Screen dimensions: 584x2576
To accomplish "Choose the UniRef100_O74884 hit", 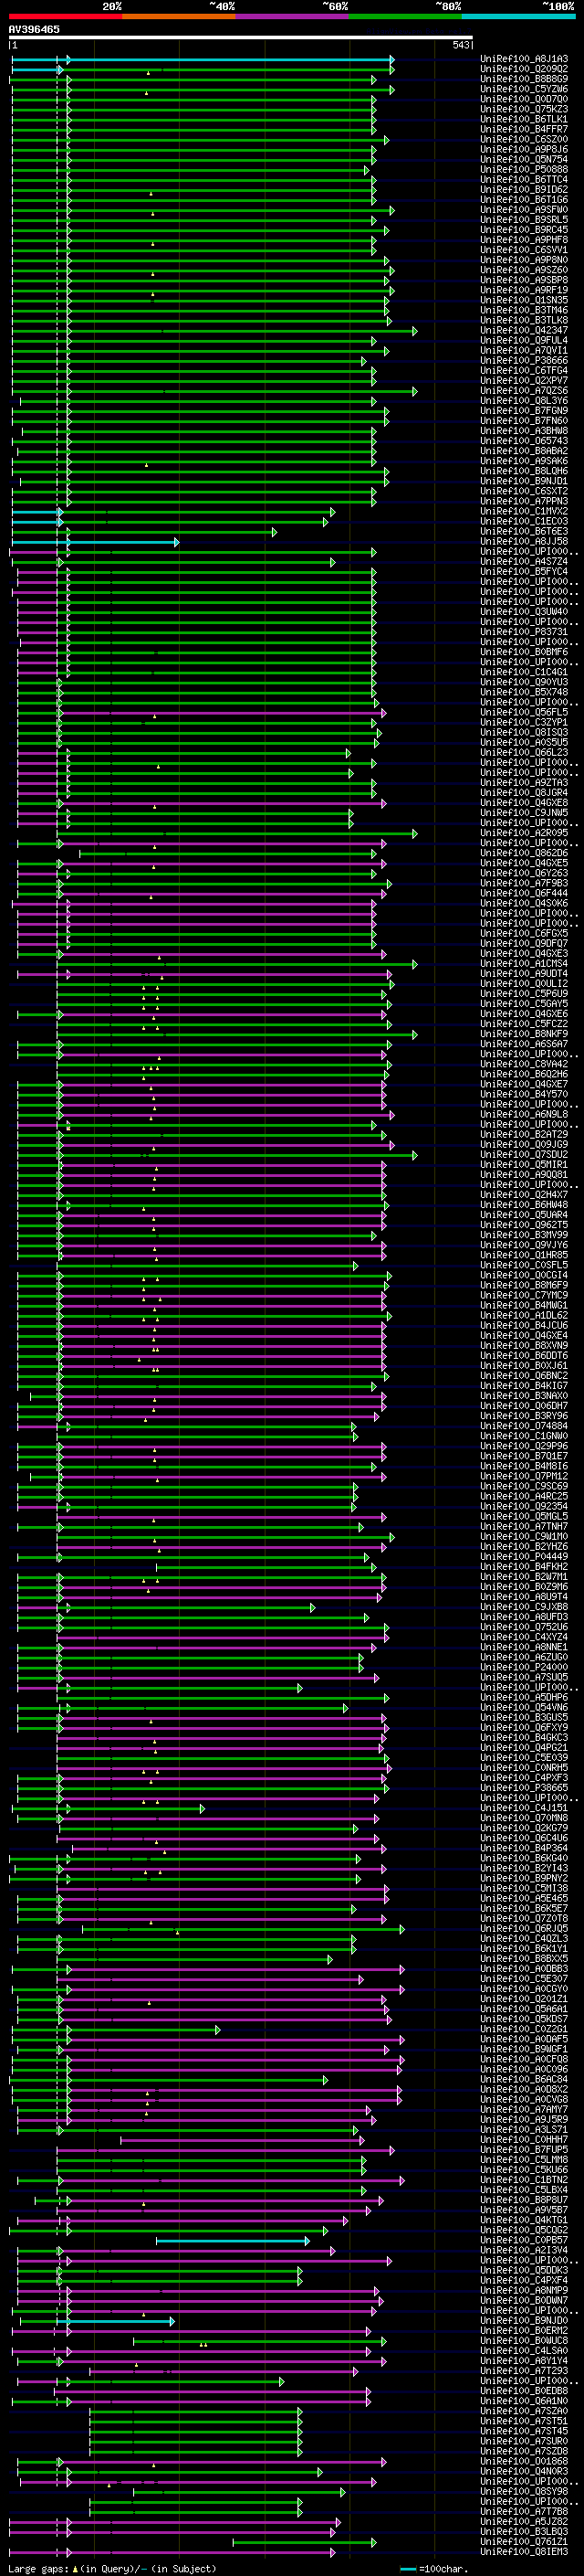I will pos(524,1426).
